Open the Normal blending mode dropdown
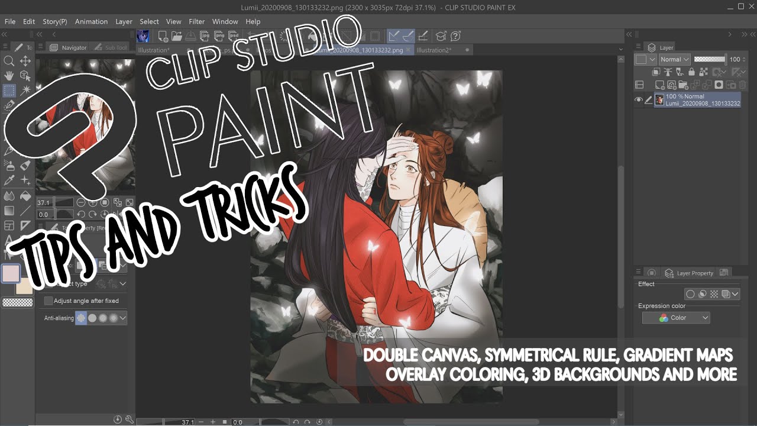The width and height of the screenshot is (757, 426). click(674, 59)
